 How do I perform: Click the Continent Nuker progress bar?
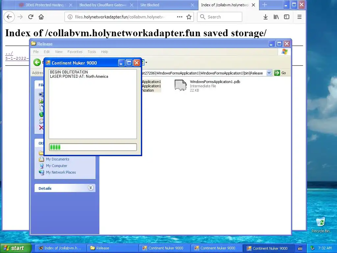(x=93, y=147)
